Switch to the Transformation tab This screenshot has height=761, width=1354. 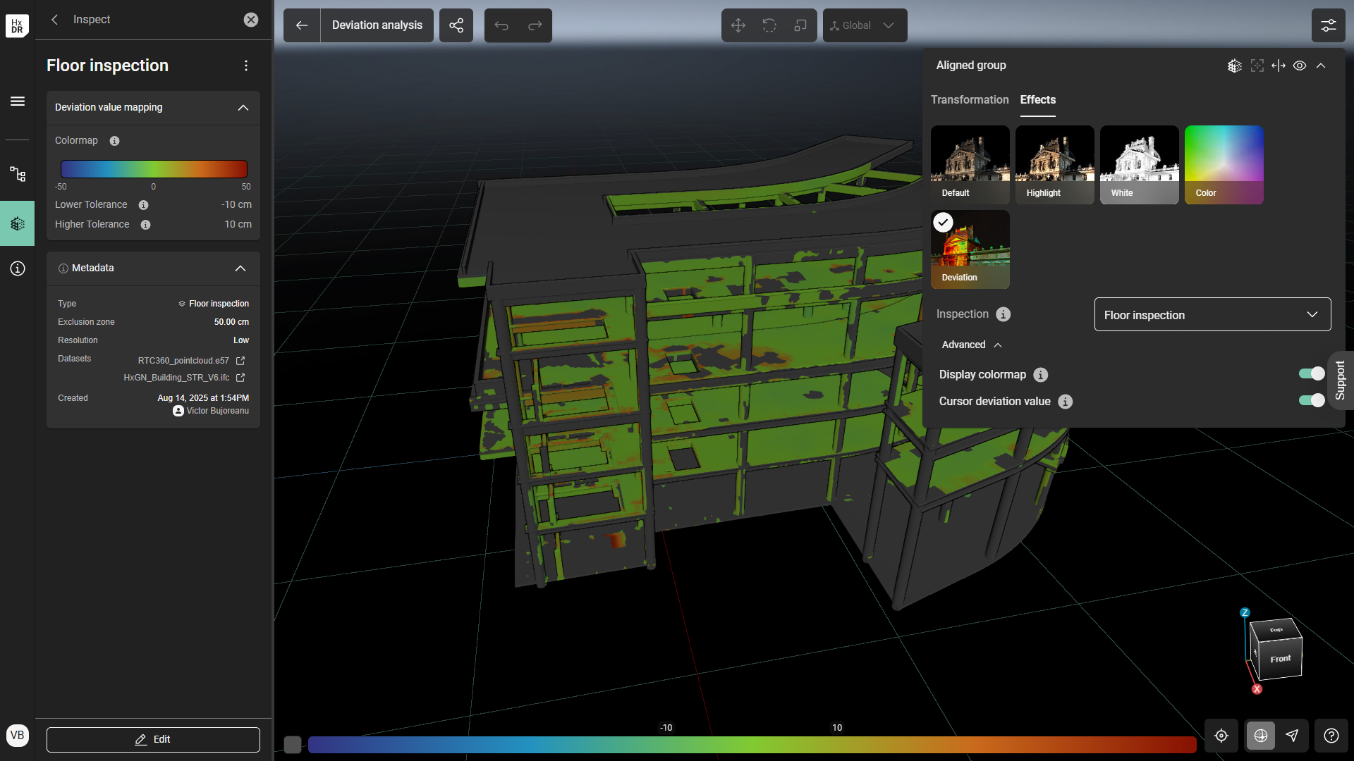[x=969, y=100]
